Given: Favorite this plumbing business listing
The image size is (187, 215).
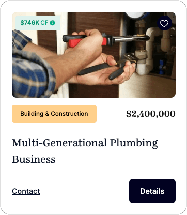Looking at the screenshot, I should (x=164, y=23).
